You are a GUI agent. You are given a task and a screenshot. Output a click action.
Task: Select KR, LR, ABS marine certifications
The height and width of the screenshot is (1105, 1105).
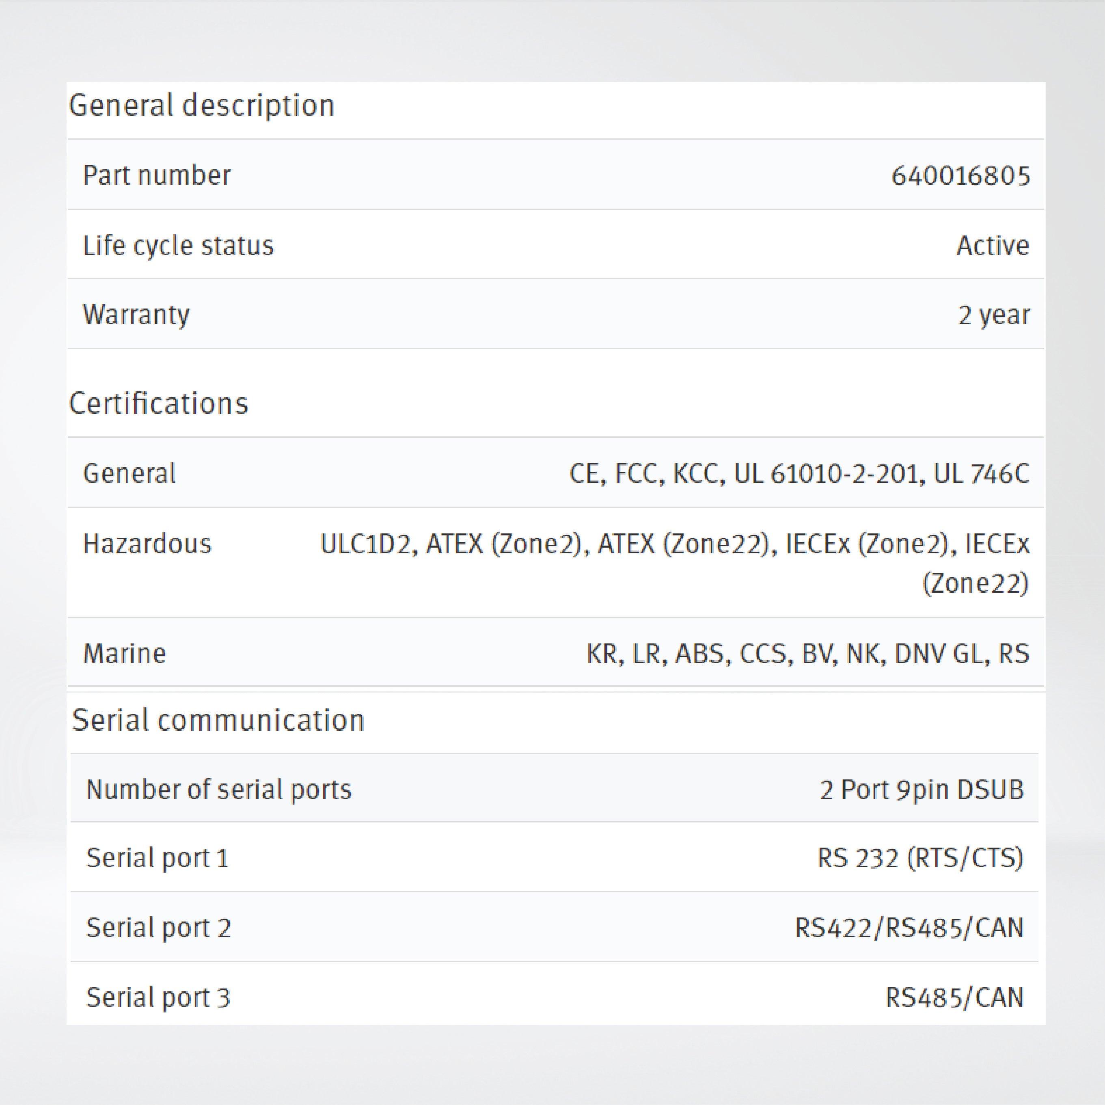(x=807, y=653)
